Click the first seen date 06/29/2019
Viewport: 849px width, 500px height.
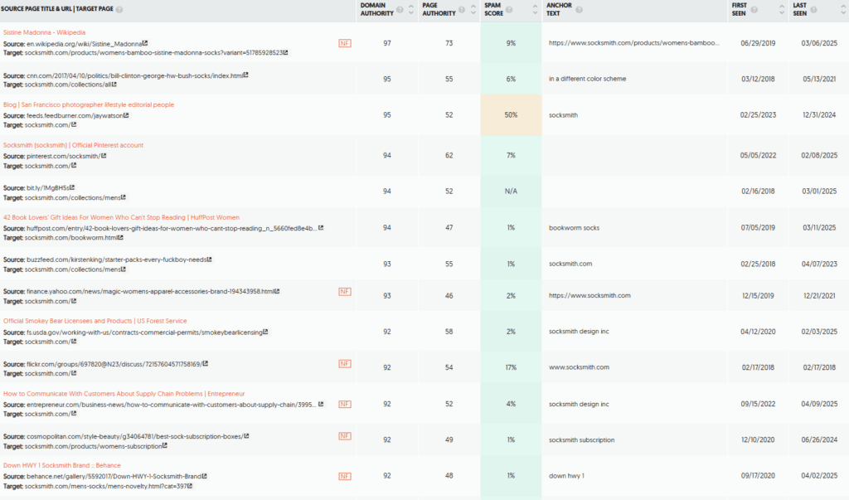coord(758,43)
